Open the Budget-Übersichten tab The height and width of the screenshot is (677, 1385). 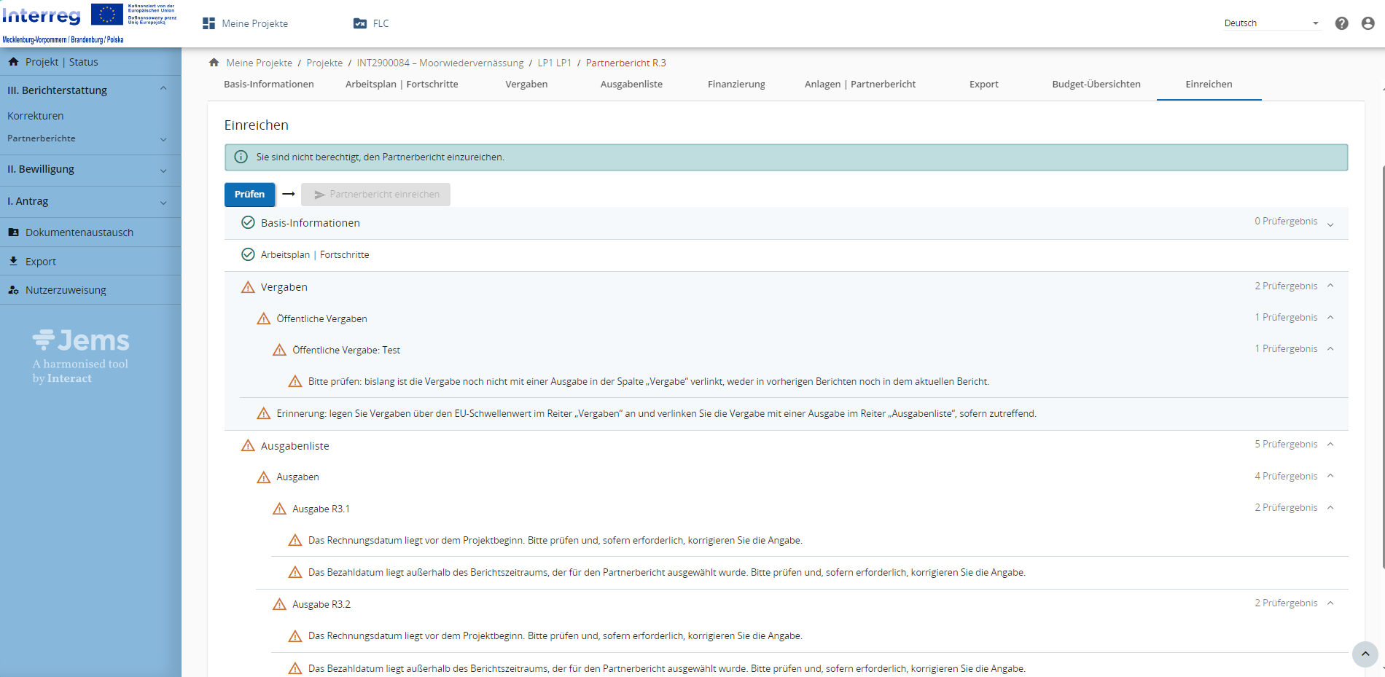[1096, 85]
